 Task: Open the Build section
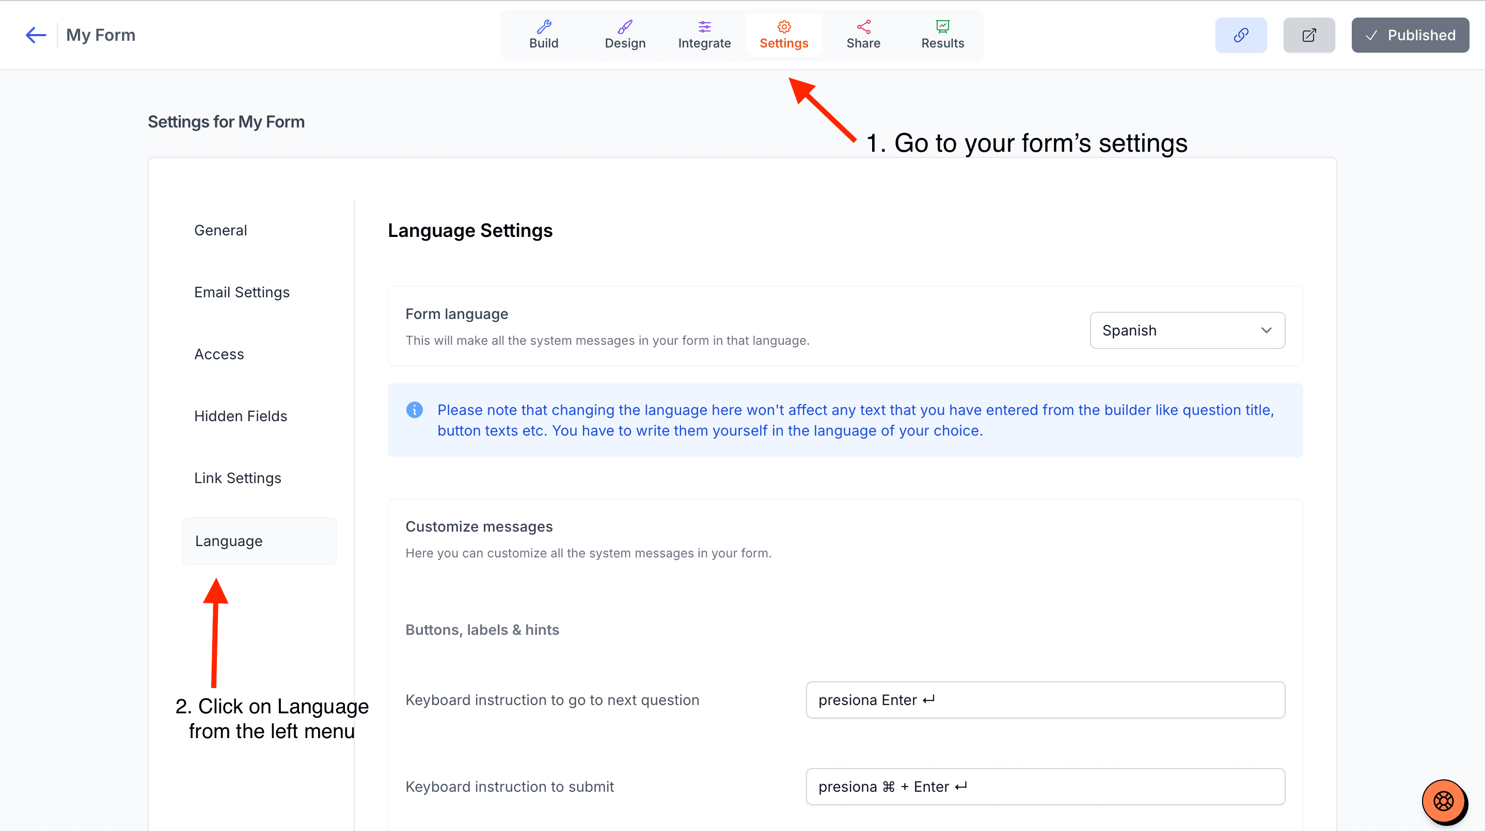tap(544, 35)
